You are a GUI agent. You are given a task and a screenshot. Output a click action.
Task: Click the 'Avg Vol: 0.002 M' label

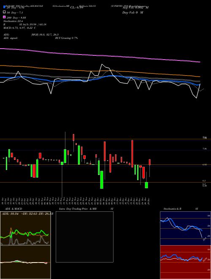point(135,8)
